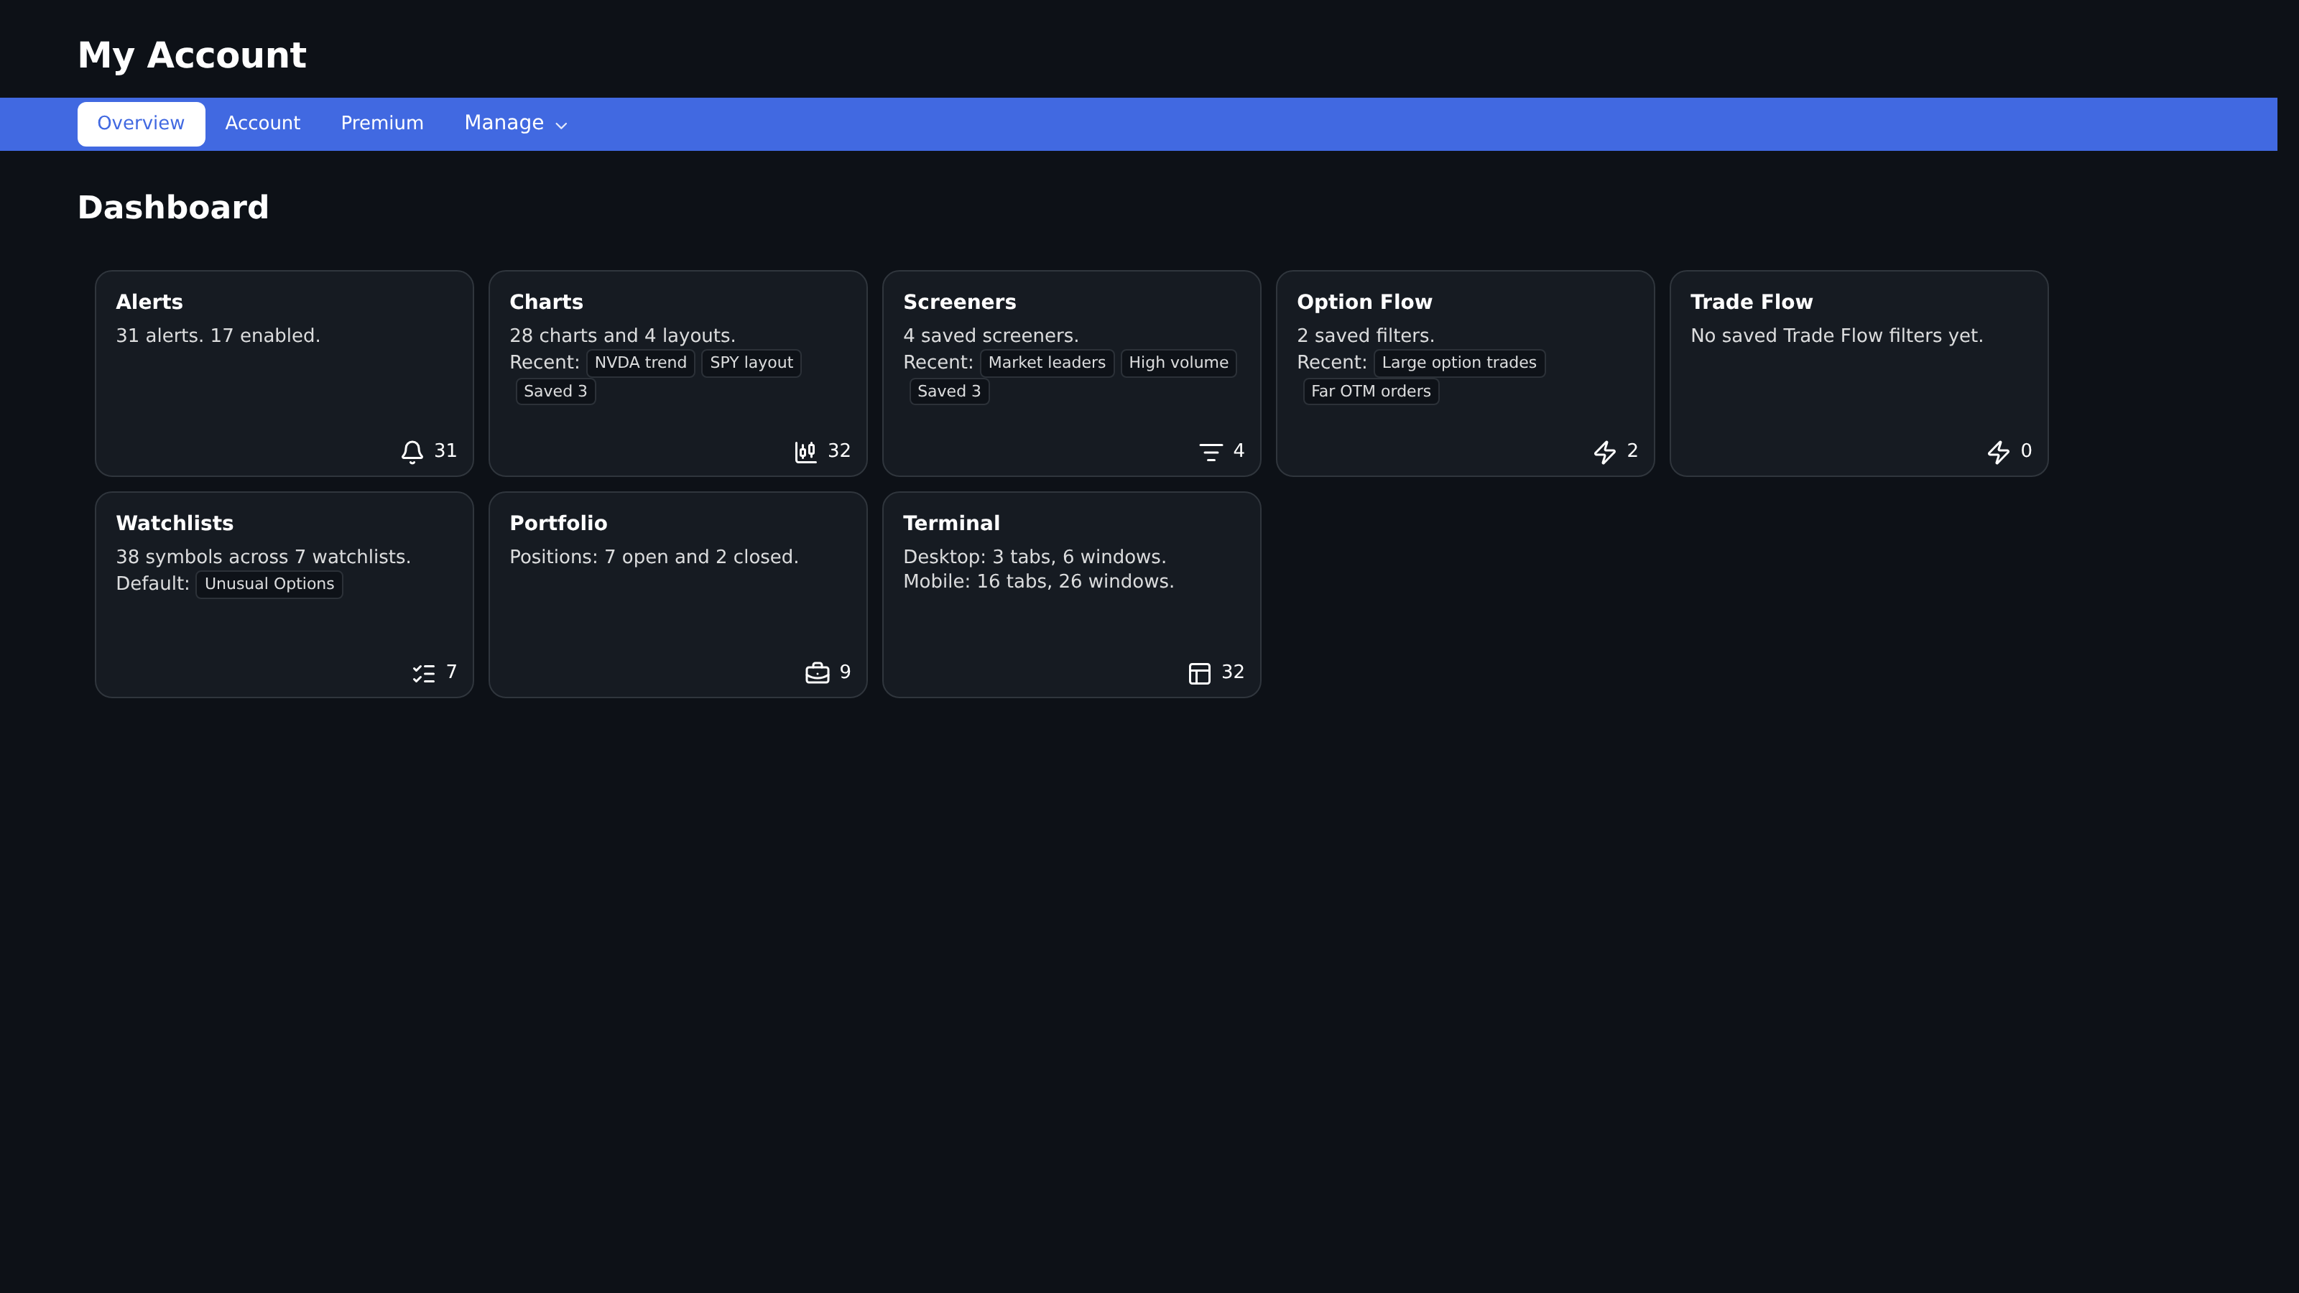Open the Watchlists card title
Screen dimensions: 2299x1293
(175, 523)
